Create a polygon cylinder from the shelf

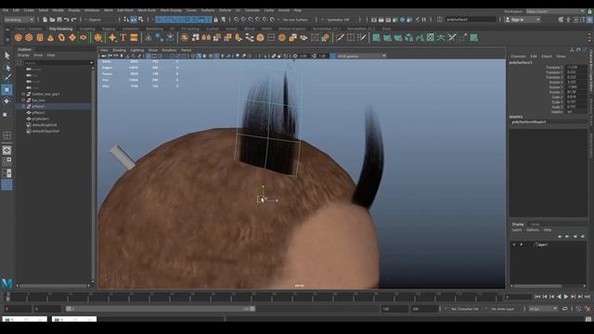(x=40, y=37)
